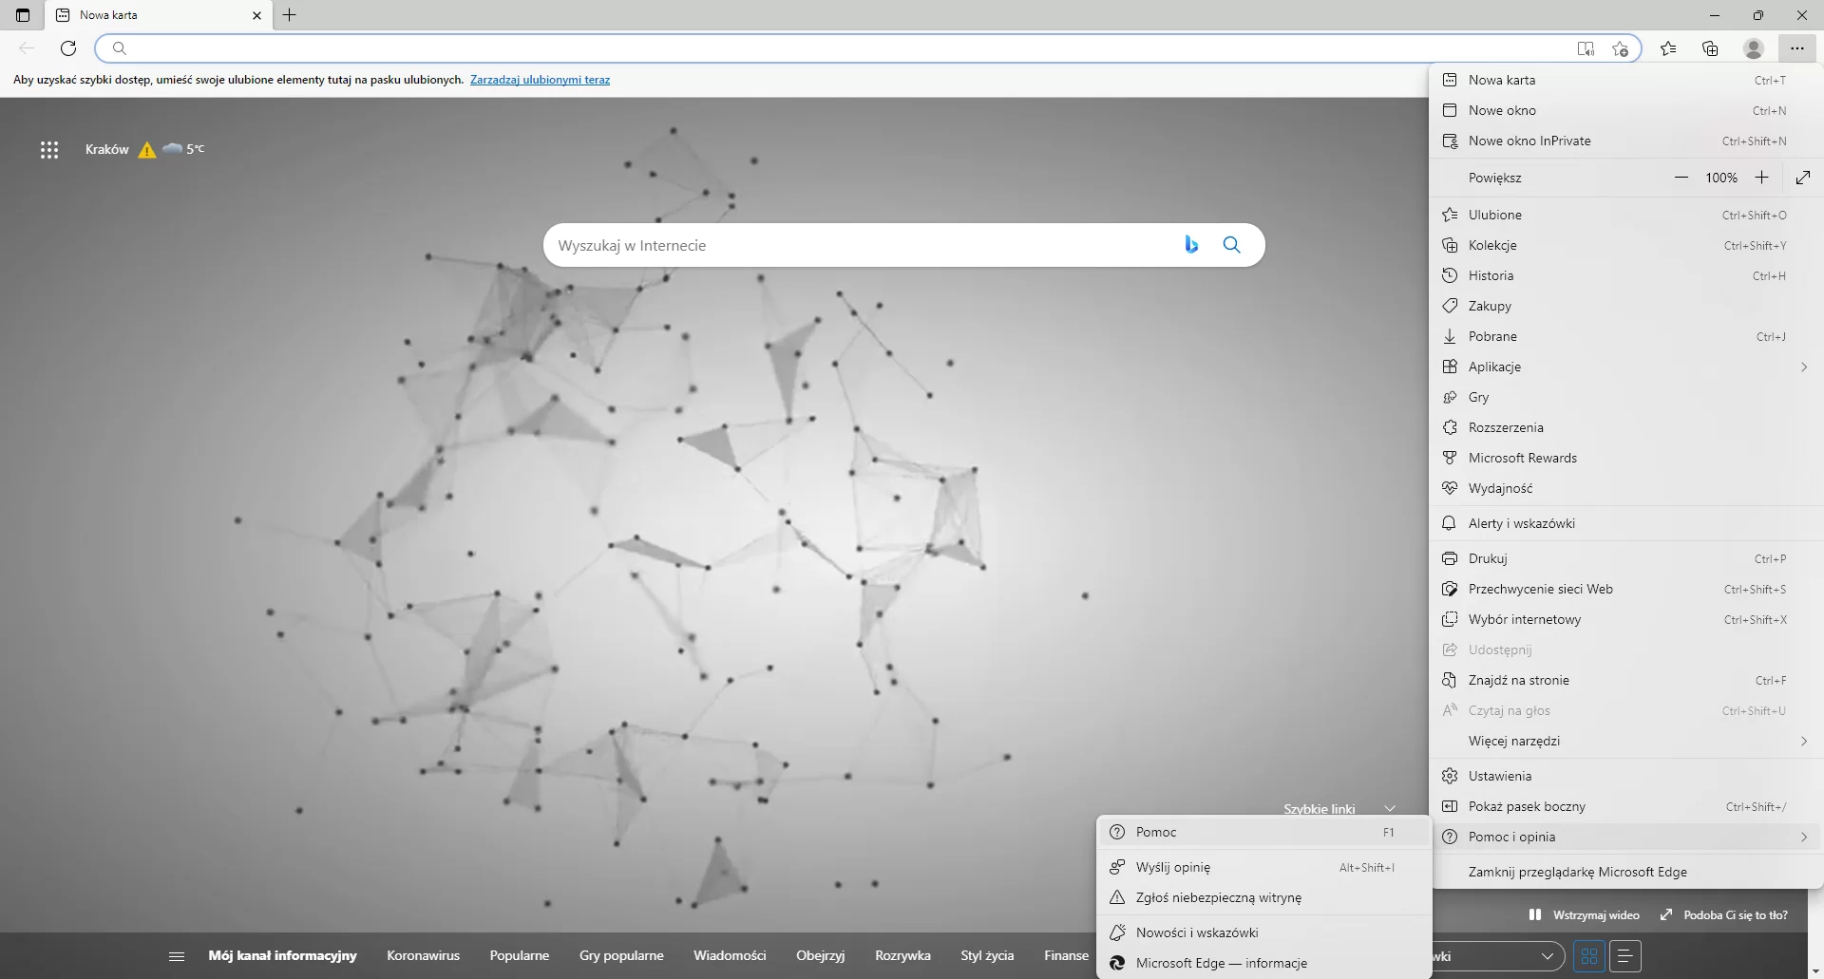Open the Koronawirus feed tab
1824x979 pixels.
tap(423, 955)
